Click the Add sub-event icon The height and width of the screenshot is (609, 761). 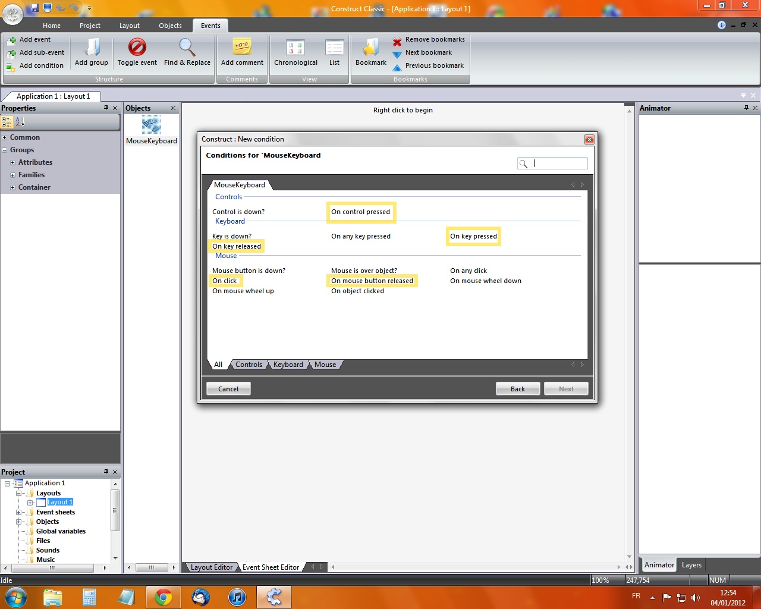click(11, 53)
